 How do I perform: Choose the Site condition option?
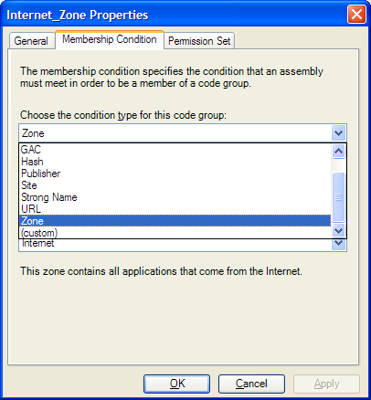tap(175, 185)
